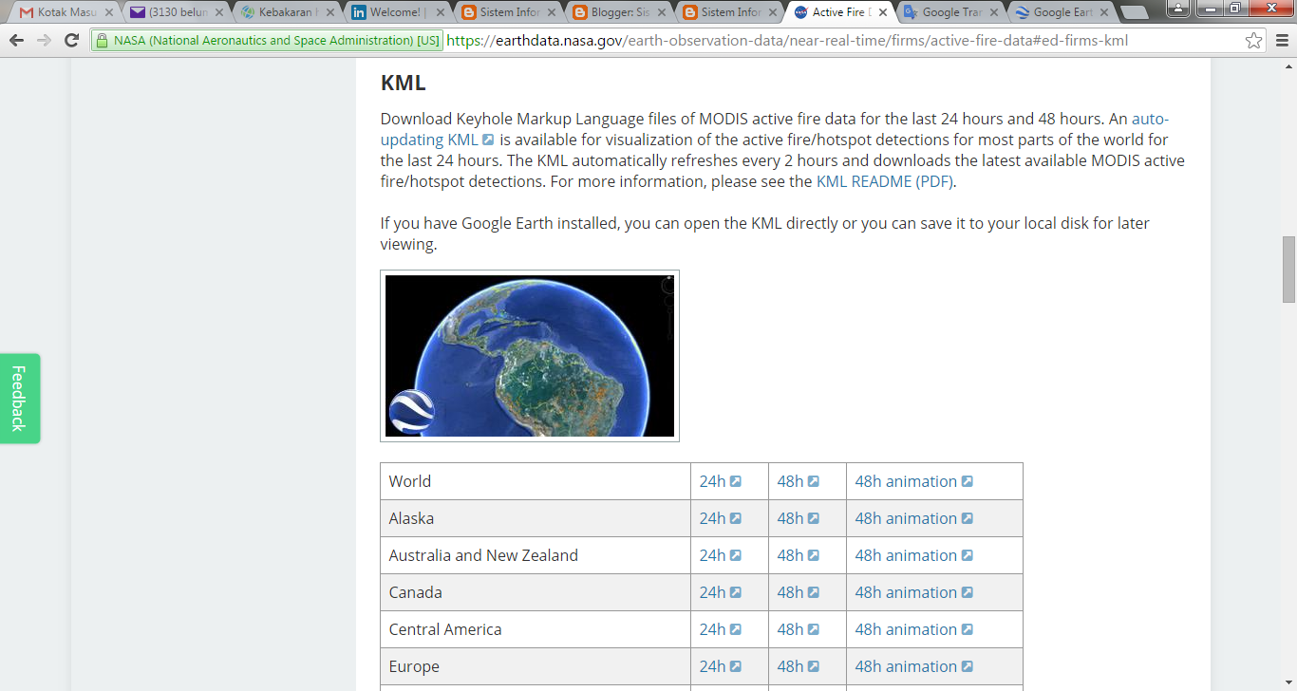This screenshot has height=691, width=1297.
Task: Close the Google Translate tab
Action: click(993, 13)
